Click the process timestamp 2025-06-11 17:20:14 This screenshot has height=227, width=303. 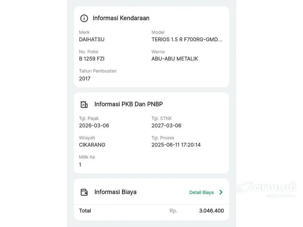click(x=176, y=145)
